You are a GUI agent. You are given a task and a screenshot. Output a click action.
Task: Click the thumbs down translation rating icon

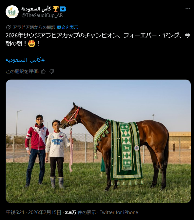tap(52, 71)
